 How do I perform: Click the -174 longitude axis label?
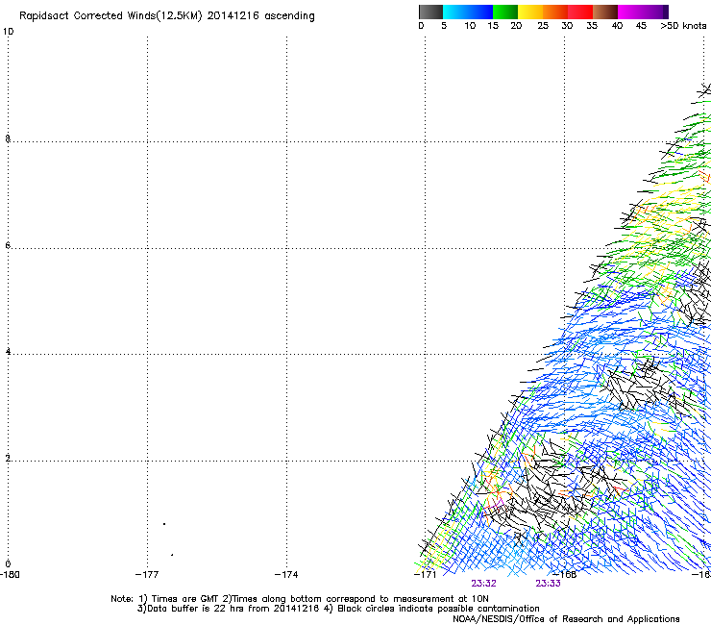pos(286,575)
